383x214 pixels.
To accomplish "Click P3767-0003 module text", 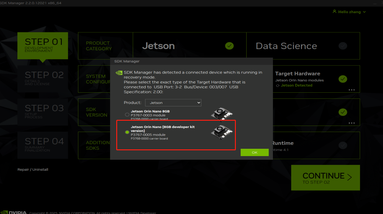I will click(x=148, y=115).
